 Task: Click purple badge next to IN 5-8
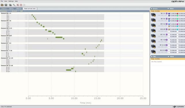click(167, 19)
